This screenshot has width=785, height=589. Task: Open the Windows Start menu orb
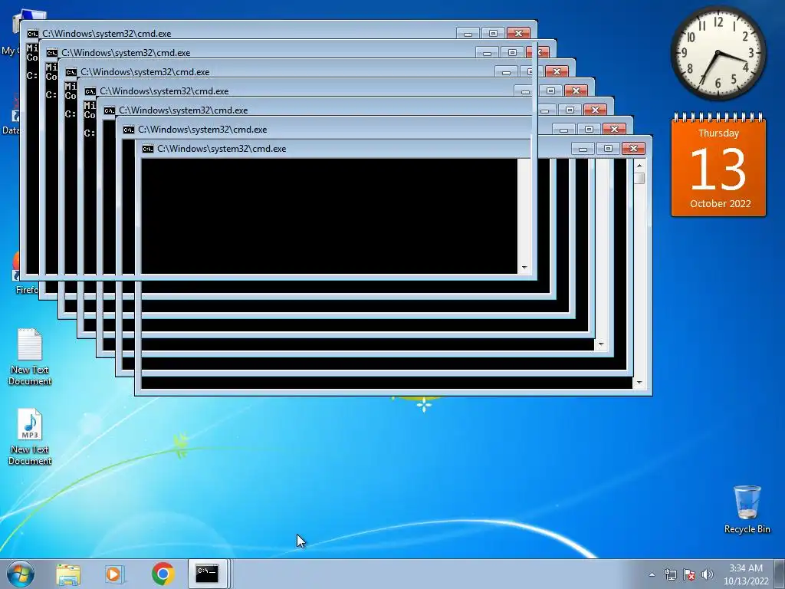pos(21,574)
